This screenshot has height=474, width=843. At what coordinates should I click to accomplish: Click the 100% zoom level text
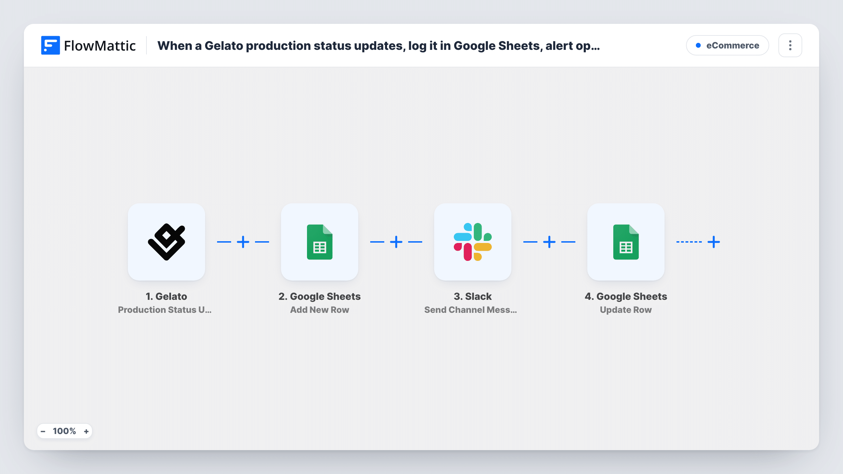point(64,431)
